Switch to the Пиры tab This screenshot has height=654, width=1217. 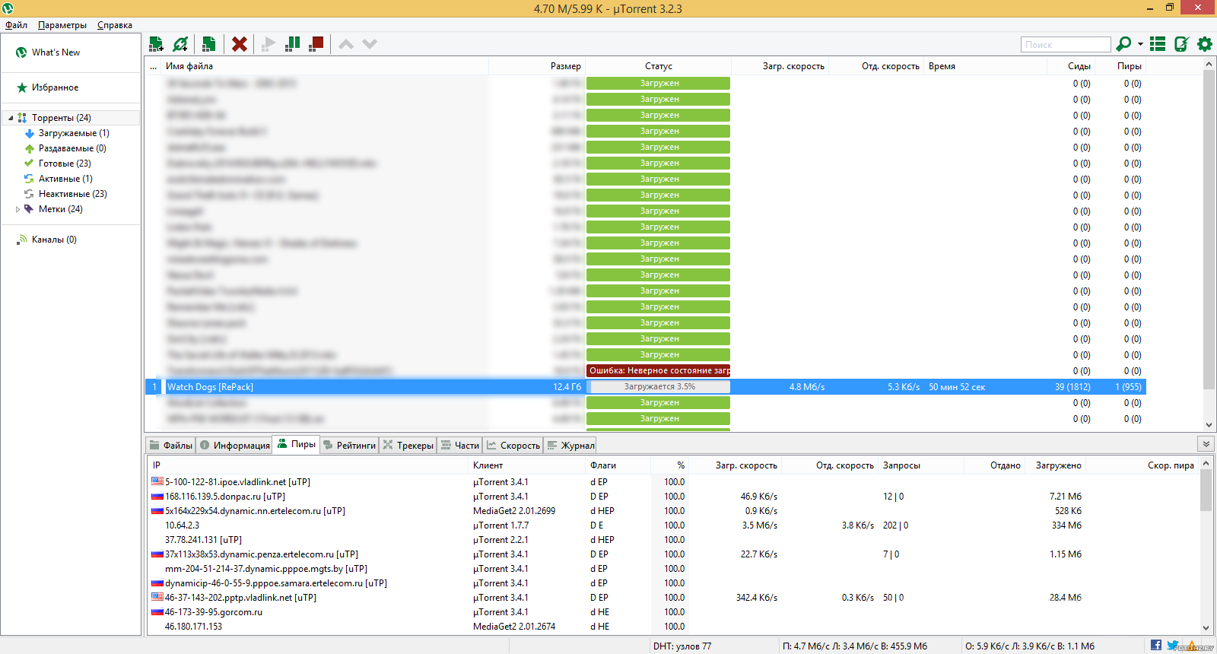pyautogui.click(x=296, y=444)
